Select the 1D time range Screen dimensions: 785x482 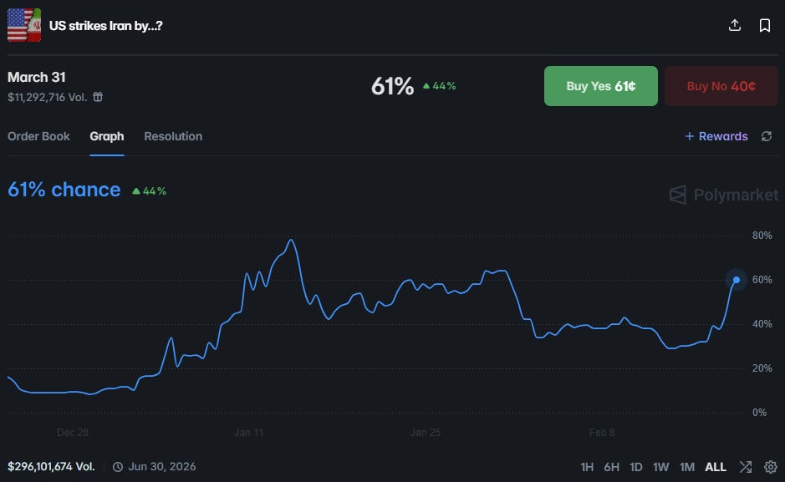636,467
